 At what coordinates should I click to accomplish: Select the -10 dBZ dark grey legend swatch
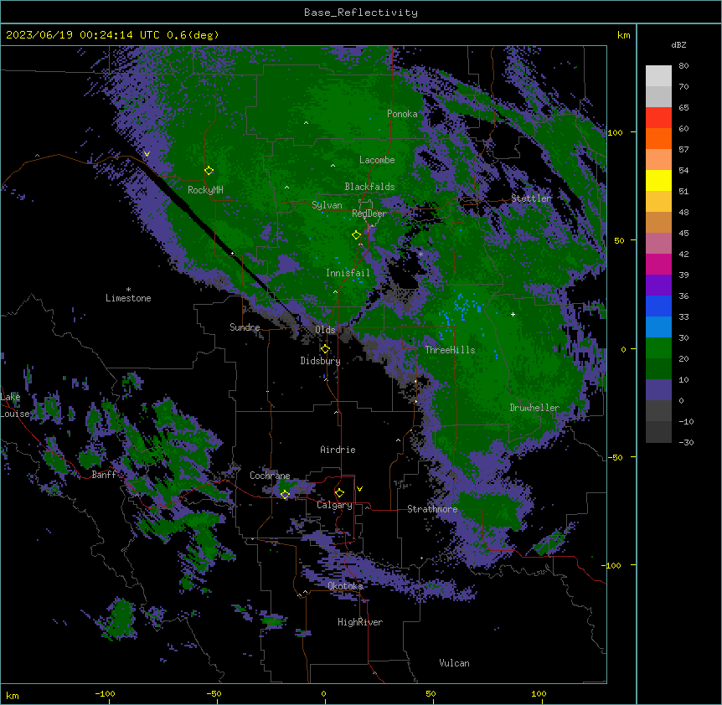click(658, 432)
